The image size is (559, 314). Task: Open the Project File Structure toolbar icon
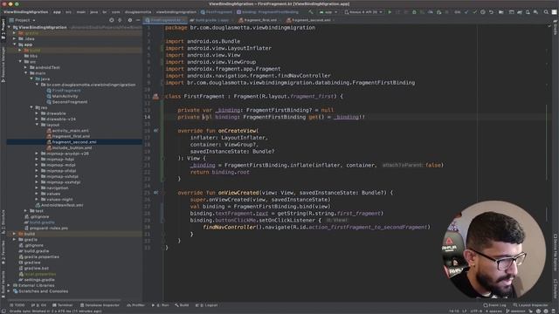[500, 12]
